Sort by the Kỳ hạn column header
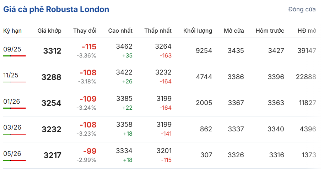Screen dimensions: 324x169 (x=12, y=31)
